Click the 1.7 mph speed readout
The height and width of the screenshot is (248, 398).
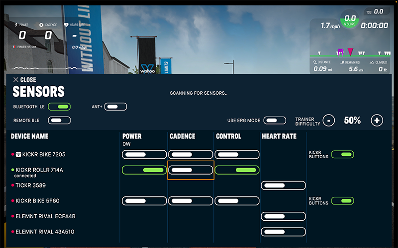[x=330, y=26]
